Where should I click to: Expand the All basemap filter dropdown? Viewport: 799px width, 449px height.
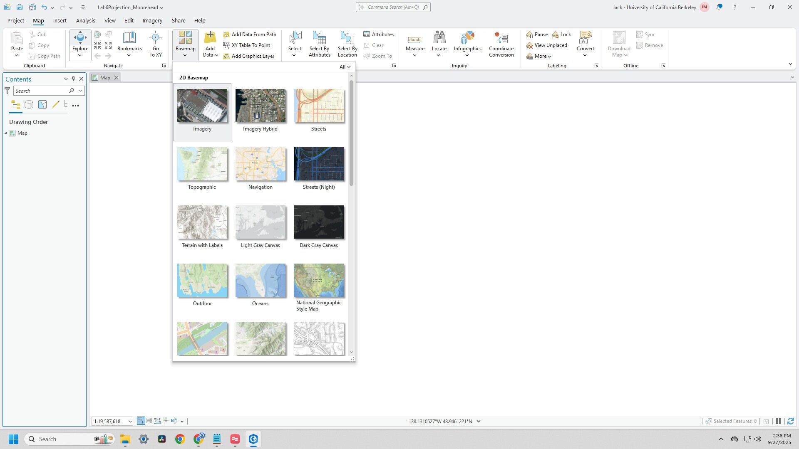[x=345, y=67]
